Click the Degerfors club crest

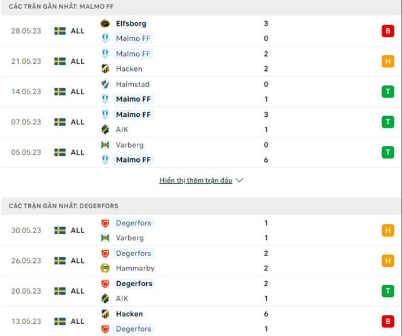[105, 223]
